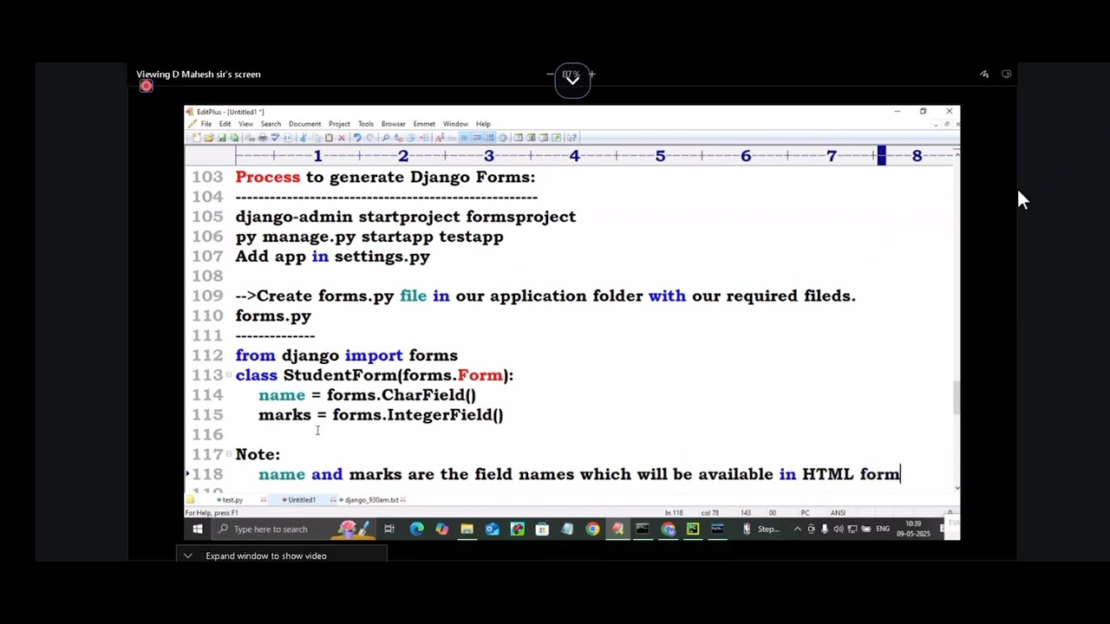1110x624 pixels.
Task: Click the ruler column marker near 7
Action: click(x=881, y=155)
